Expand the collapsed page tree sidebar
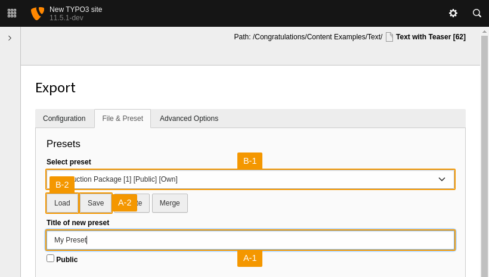489x277 pixels. (10, 38)
